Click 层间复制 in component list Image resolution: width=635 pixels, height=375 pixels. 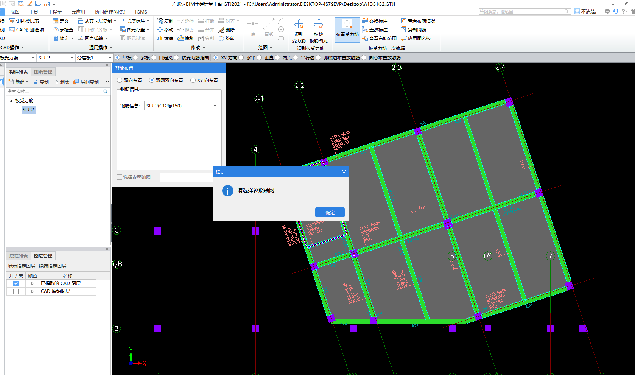point(86,82)
